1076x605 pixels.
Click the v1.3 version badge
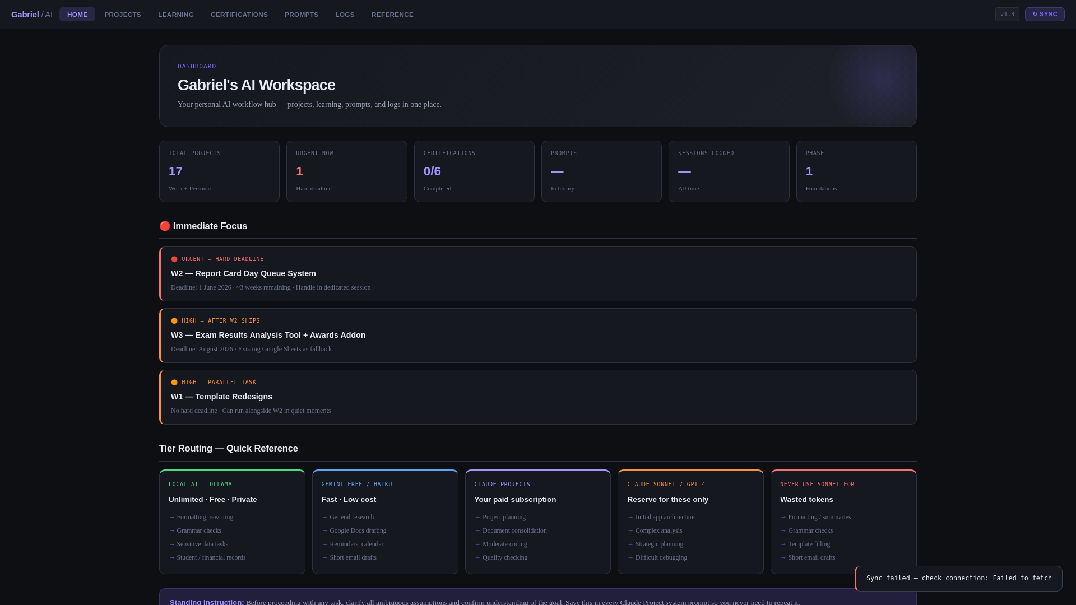click(1007, 15)
